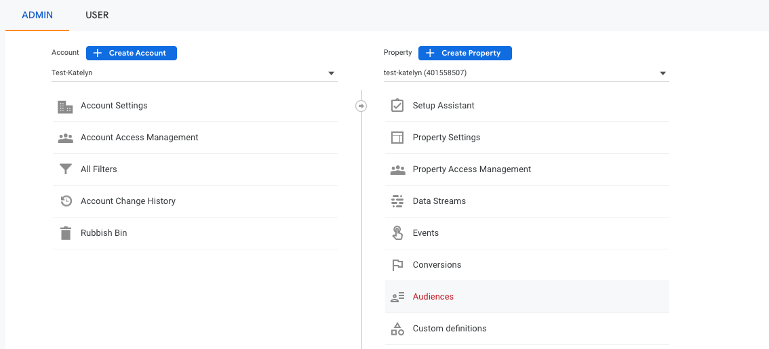The width and height of the screenshot is (769, 349).
Task: Open Data Streams
Action: click(527, 201)
